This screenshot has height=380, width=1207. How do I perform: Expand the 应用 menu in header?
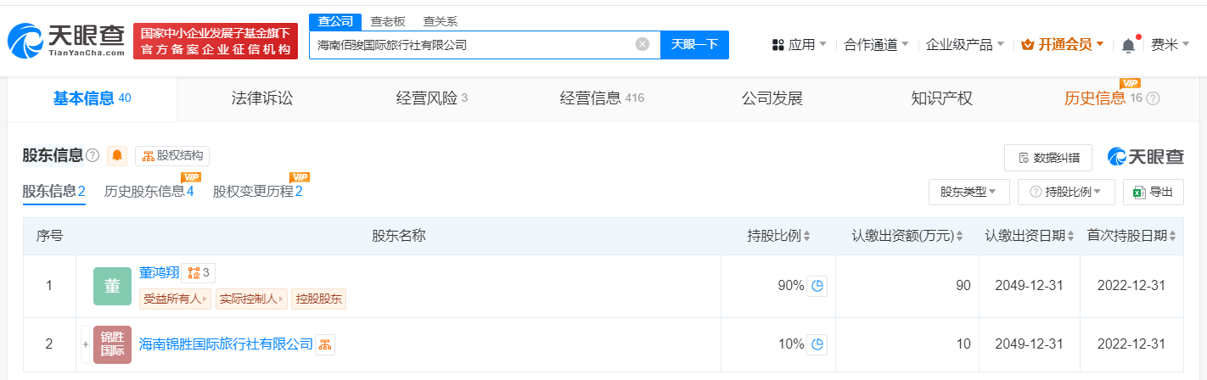point(799,45)
